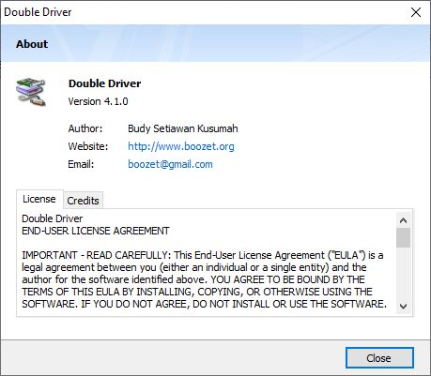Viewport: 431px width, 376px height.
Task: Click the author name Budy Setiawan Kusumah
Action: click(183, 128)
